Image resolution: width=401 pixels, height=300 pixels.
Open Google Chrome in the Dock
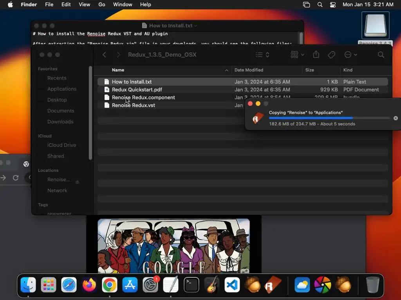click(110, 285)
